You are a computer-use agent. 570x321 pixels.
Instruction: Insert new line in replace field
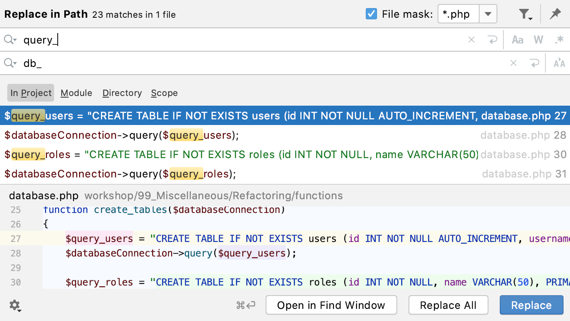point(534,63)
